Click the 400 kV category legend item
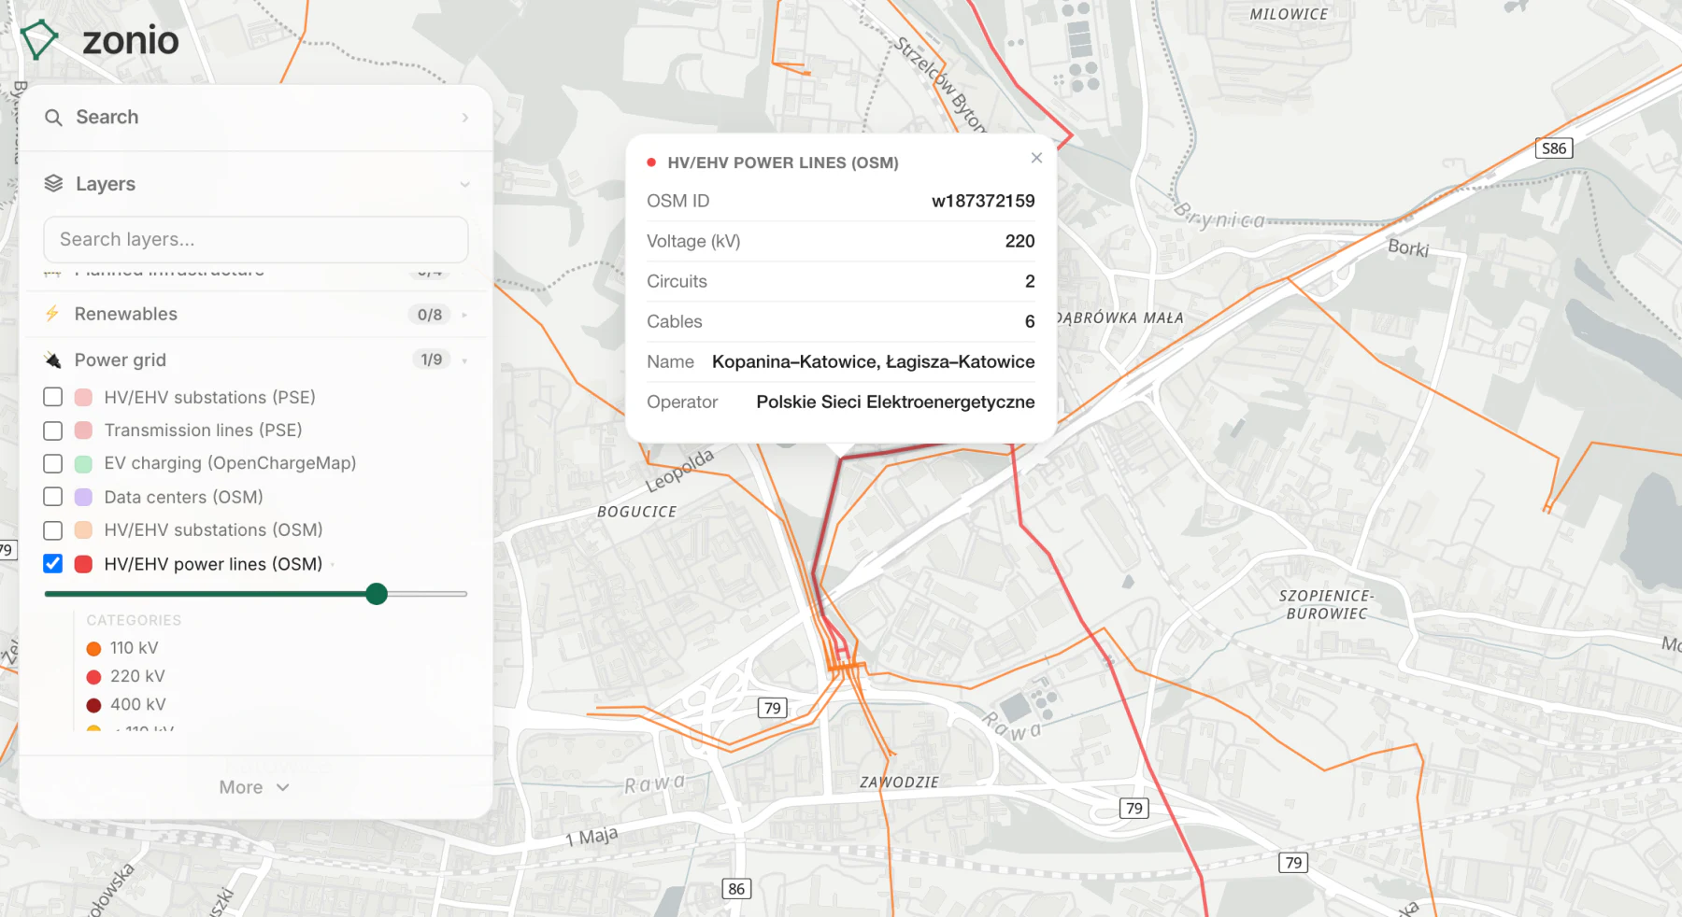1682x917 pixels. [126, 705]
